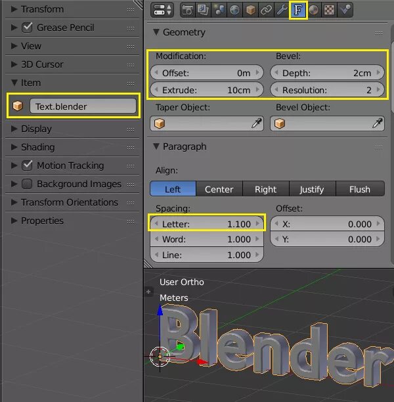
Task: Open the Texture checkerboard tab
Action: coord(330,11)
